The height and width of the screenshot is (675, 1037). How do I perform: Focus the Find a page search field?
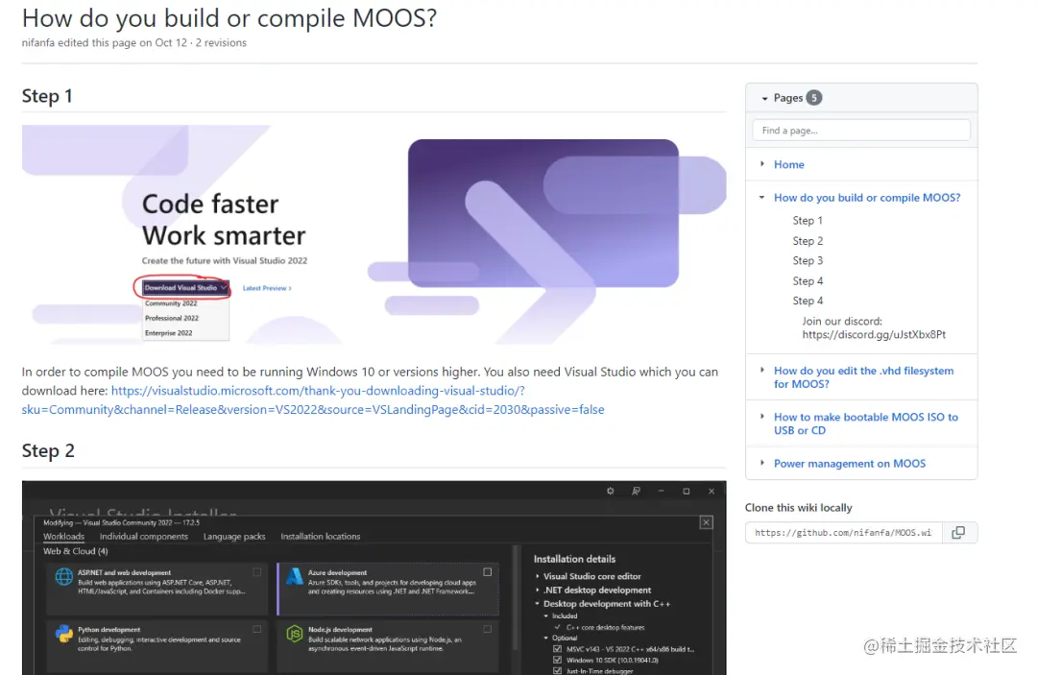click(x=861, y=131)
